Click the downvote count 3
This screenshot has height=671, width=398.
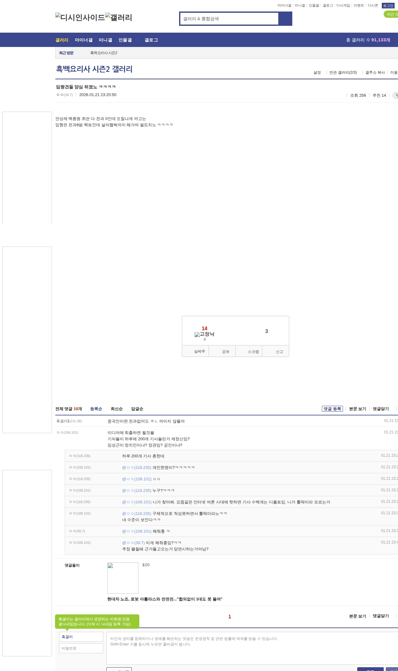pos(266,331)
